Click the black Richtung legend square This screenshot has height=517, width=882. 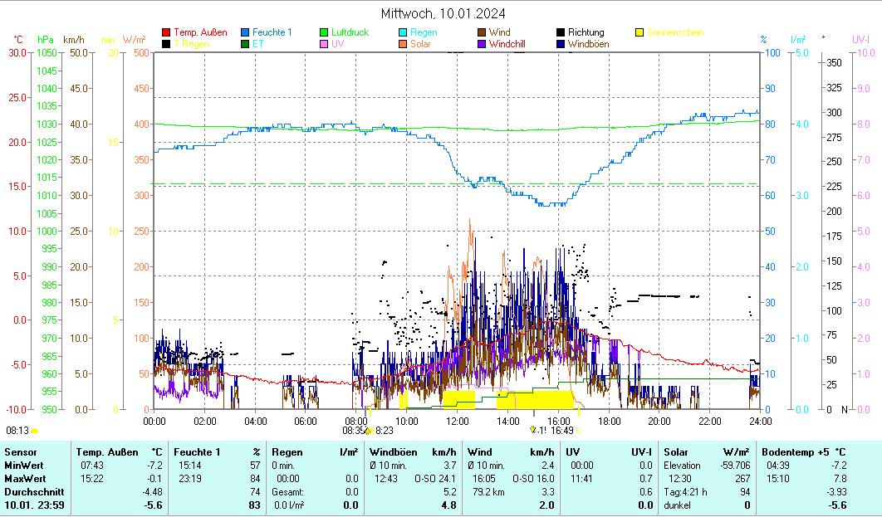(x=561, y=33)
